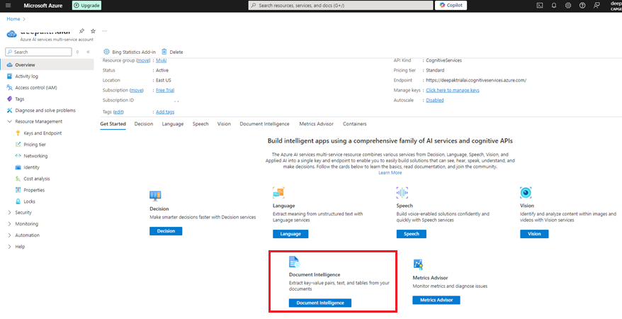
Task: Open Copilot from the top bar
Action: click(x=451, y=5)
